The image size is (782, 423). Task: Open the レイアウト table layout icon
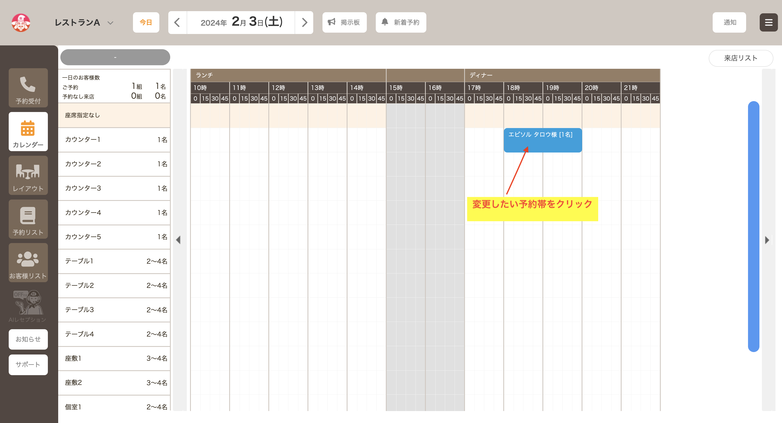coord(28,175)
